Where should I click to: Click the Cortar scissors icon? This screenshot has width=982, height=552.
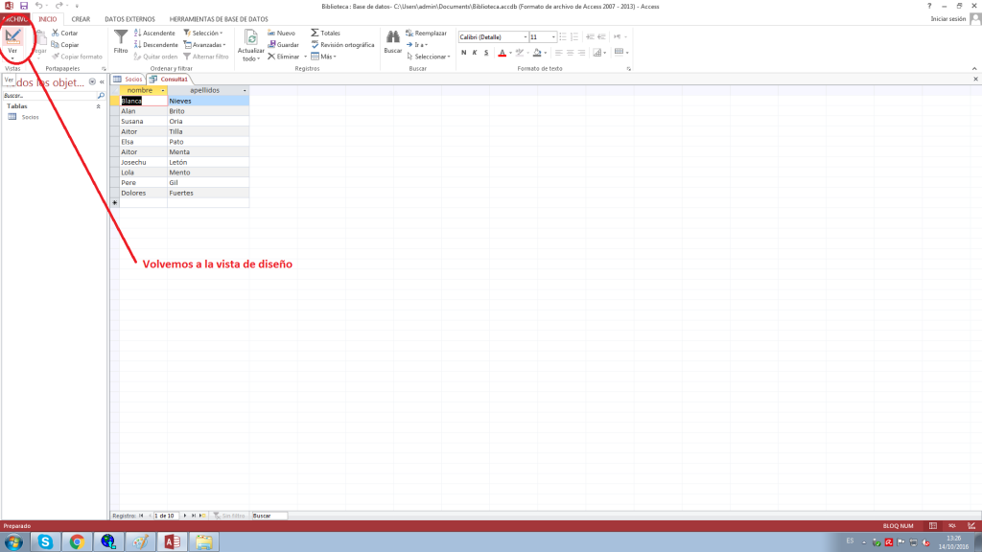tap(57, 33)
